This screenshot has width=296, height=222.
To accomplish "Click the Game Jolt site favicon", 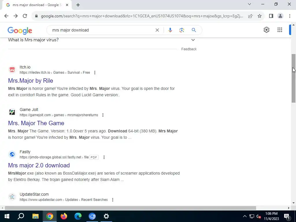I will 12,112.
